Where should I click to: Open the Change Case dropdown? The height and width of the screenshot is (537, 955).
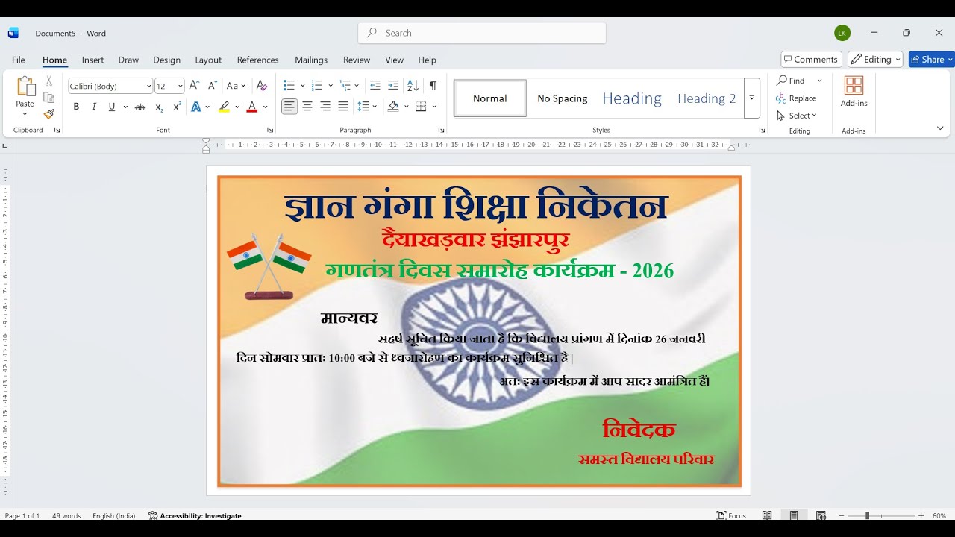(x=236, y=86)
